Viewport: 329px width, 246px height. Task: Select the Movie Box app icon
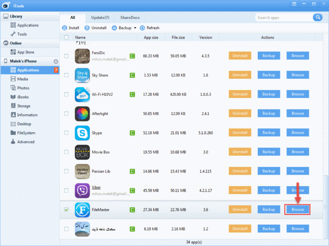pos(82,152)
